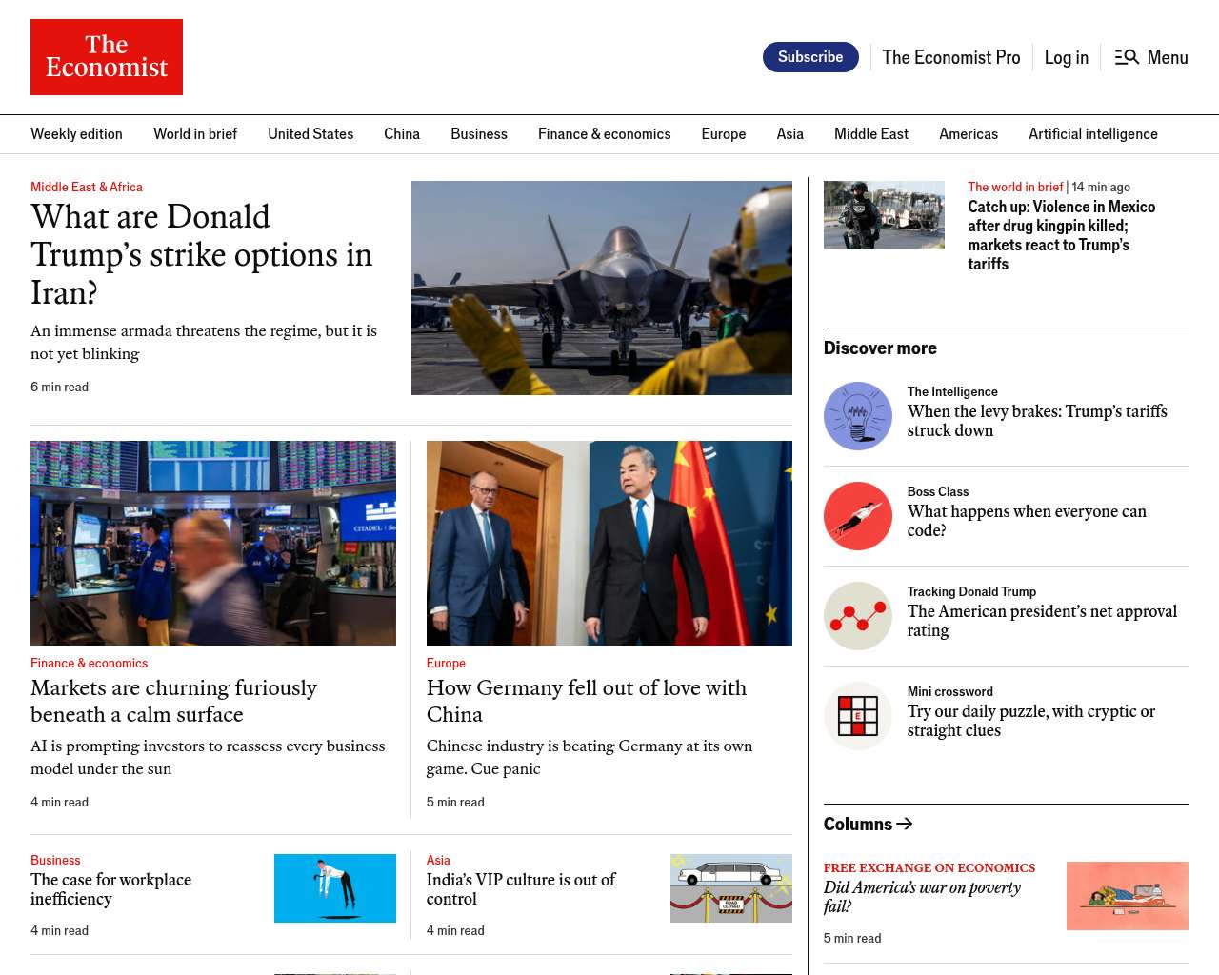1219x975 pixels.
Task: Navigate to the Middle East section
Action: [x=870, y=134]
